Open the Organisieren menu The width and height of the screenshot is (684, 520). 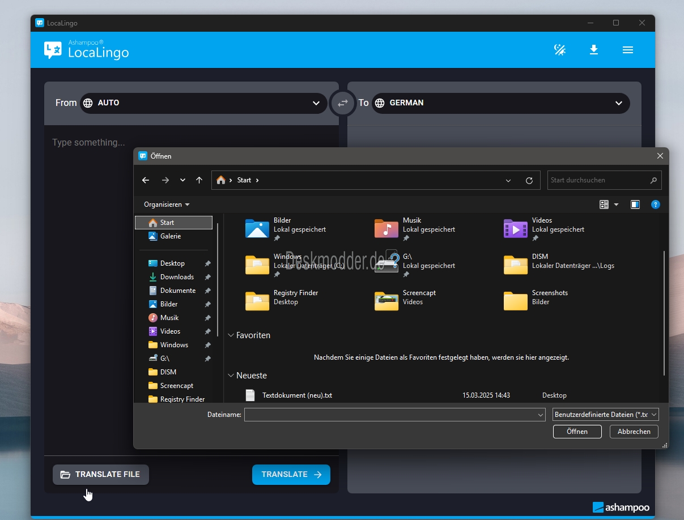[167, 204]
